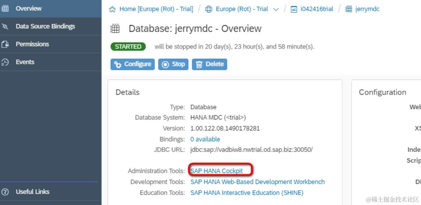Go to Permissions in the sidebar
421x205 pixels.
click(x=51, y=44)
